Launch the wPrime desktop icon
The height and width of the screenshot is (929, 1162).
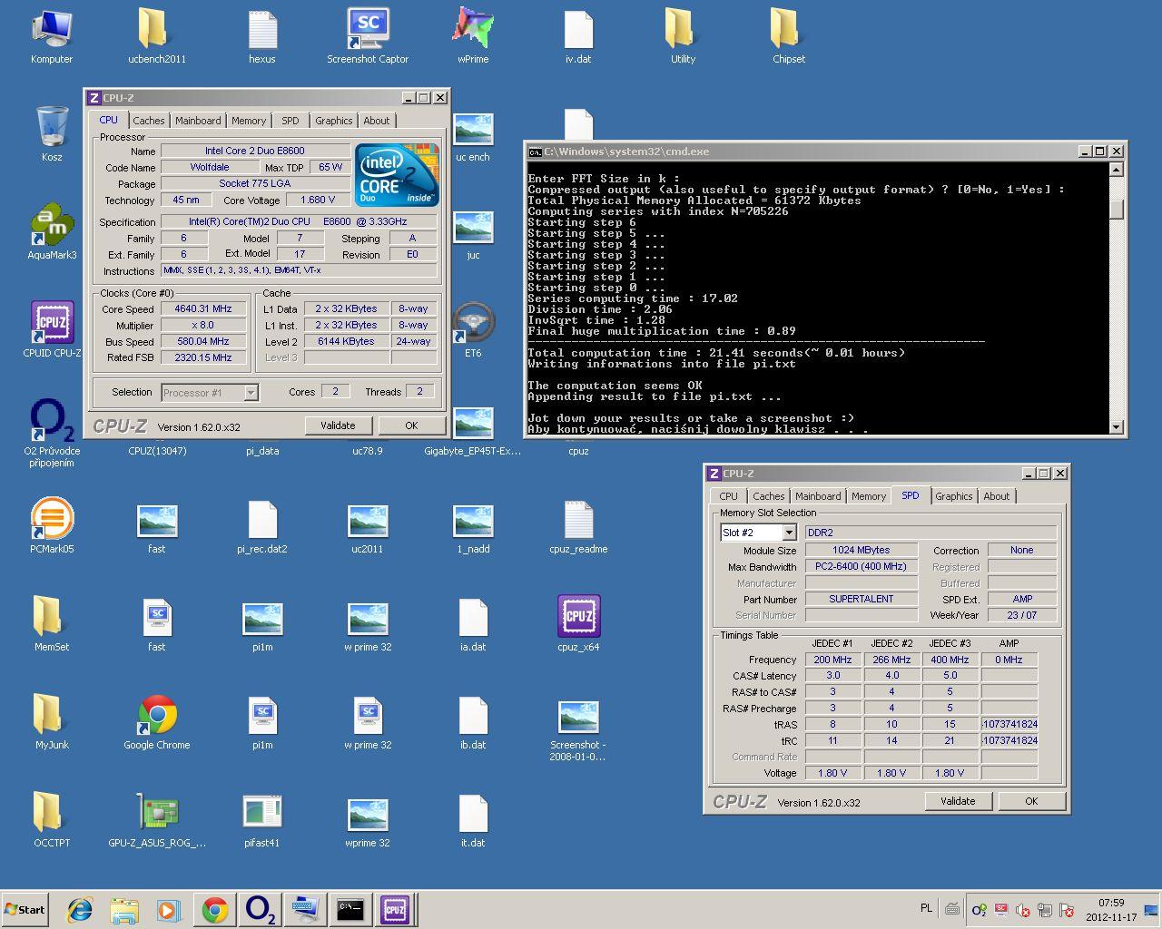coord(473,36)
